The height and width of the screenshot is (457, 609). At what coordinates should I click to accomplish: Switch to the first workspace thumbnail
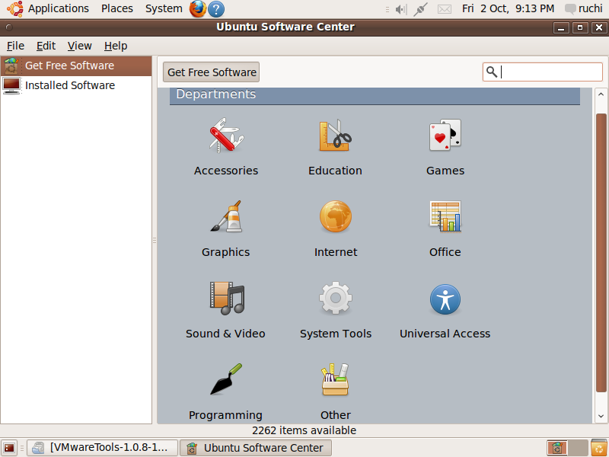coord(557,448)
